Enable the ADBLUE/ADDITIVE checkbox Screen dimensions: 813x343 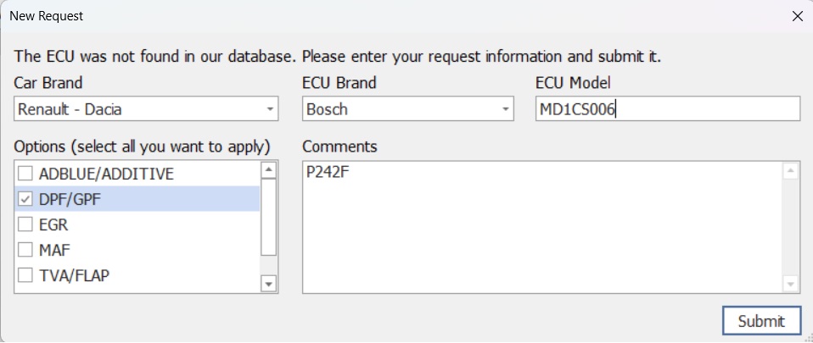coord(25,174)
